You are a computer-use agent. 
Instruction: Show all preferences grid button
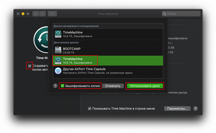(52, 14)
